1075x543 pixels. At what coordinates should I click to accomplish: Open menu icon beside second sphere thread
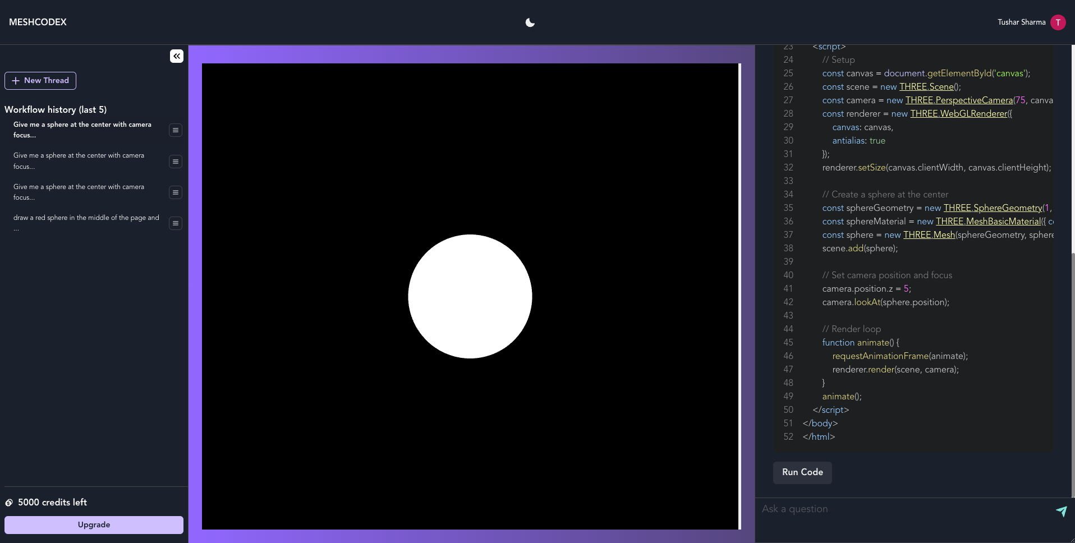point(176,162)
